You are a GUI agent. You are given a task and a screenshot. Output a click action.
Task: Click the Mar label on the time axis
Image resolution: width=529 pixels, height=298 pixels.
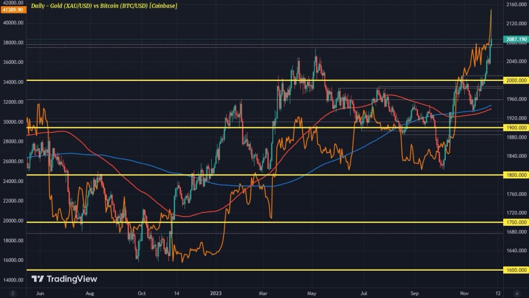[264, 292]
